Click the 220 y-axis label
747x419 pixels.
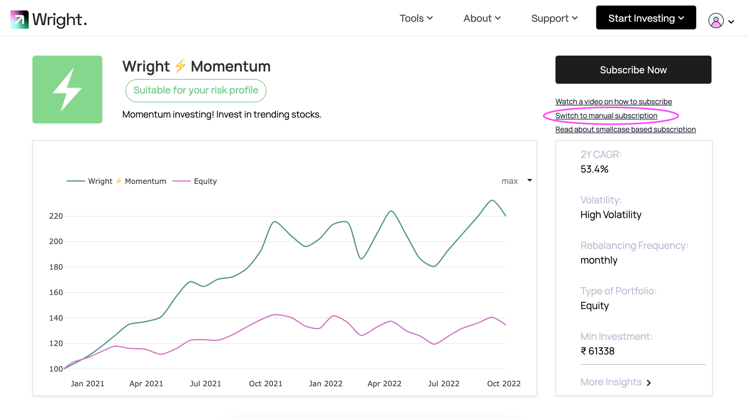(x=56, y=216)
